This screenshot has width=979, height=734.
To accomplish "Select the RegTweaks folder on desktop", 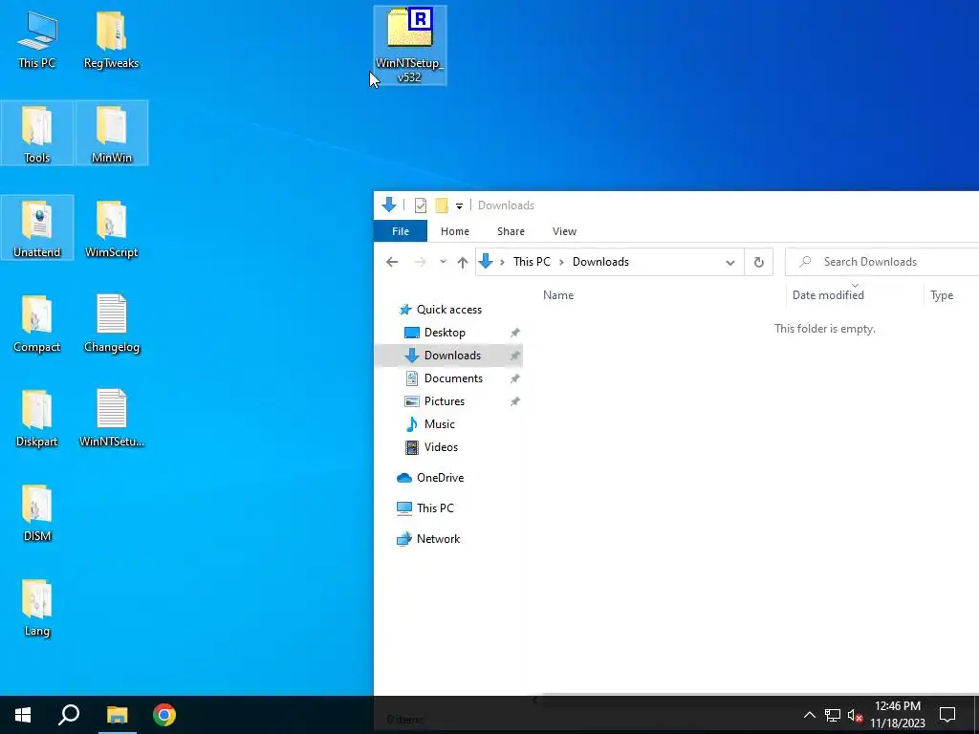I will [x=111, y=38].
